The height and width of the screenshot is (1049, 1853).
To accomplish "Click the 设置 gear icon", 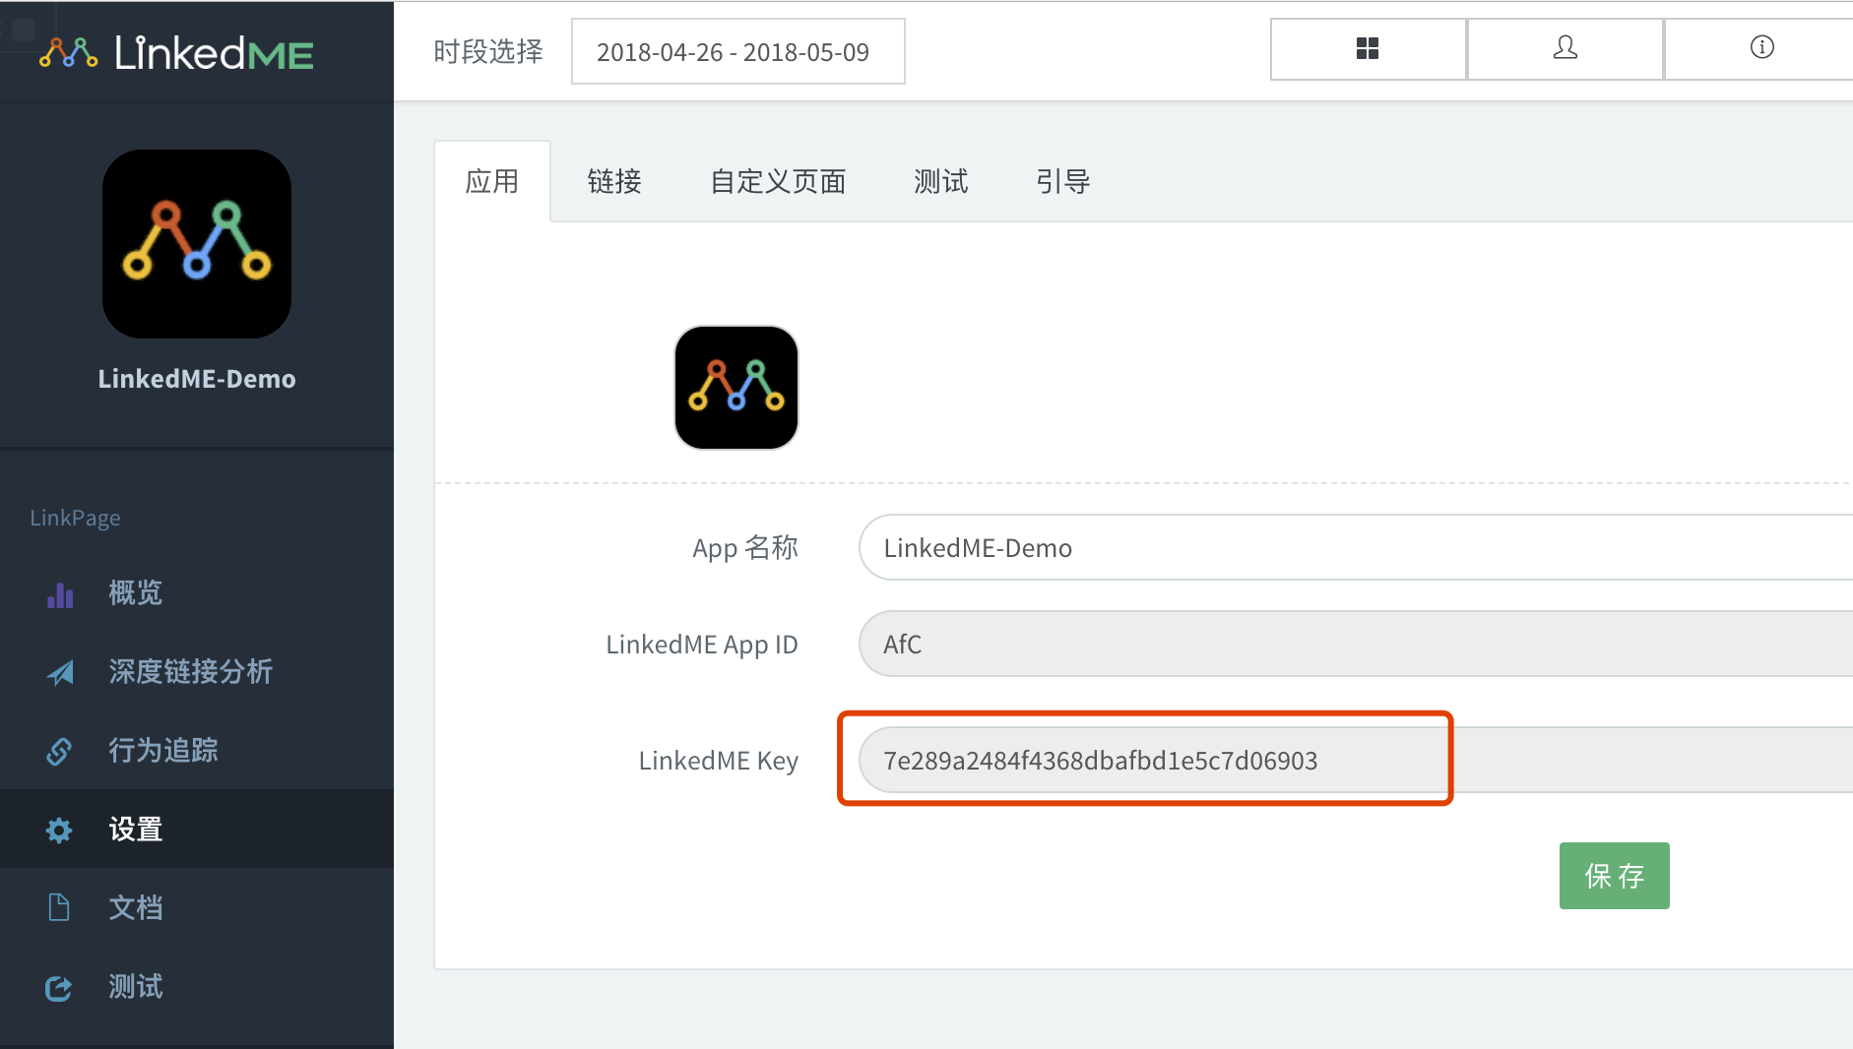I will click(59, 830).
